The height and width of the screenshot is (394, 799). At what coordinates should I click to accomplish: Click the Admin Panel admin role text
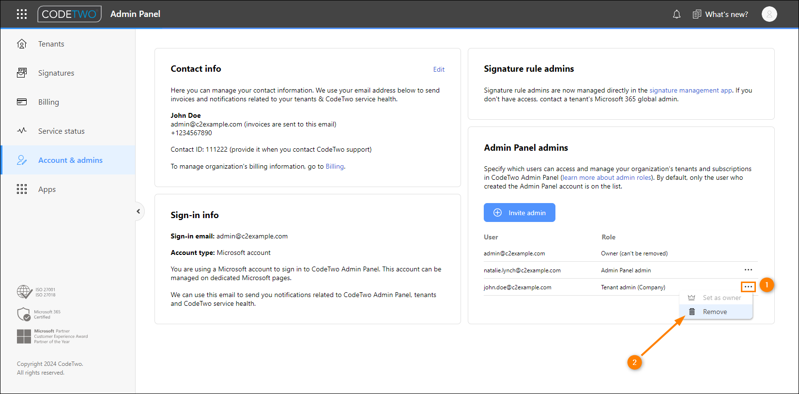coord(626,270)
